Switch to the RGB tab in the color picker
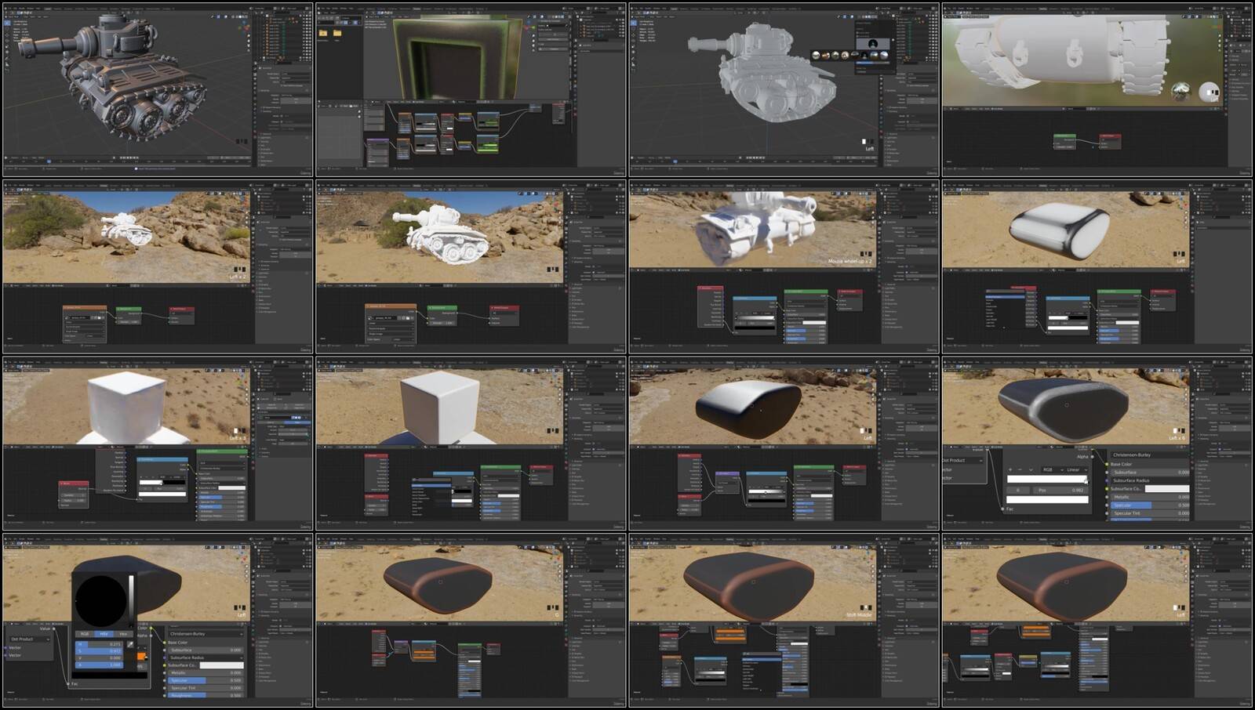Screen dimensions: 1255x710 (85, 634)
